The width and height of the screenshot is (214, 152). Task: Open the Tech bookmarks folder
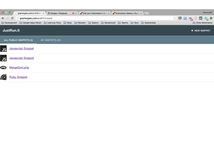135,23
